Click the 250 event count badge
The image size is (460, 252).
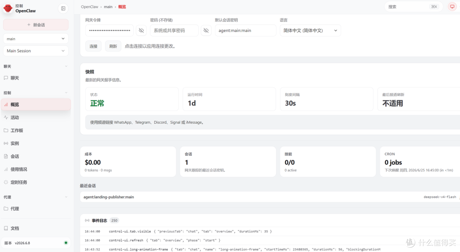[x=114, y=221]
